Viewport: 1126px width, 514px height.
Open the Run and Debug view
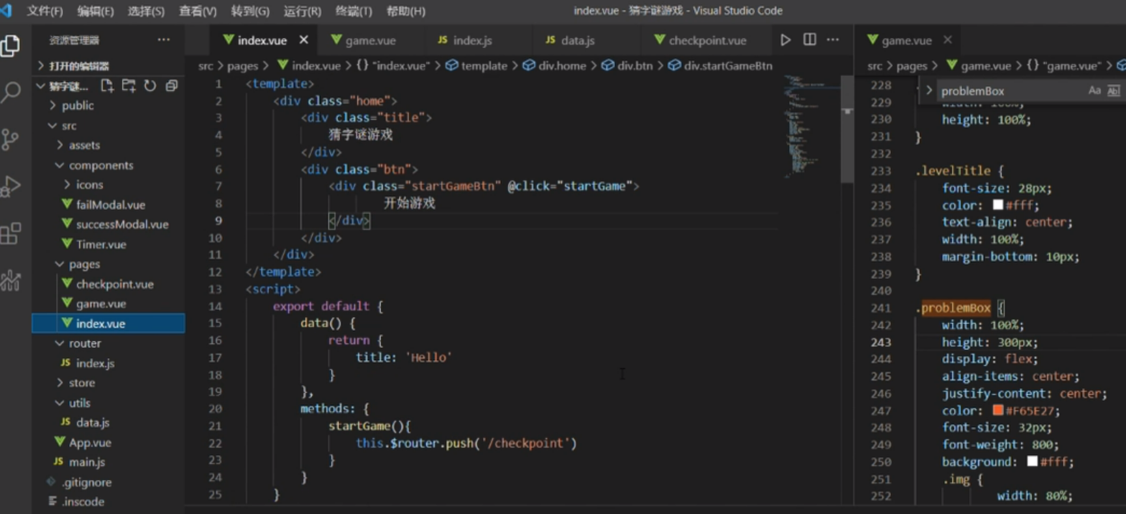11,186
